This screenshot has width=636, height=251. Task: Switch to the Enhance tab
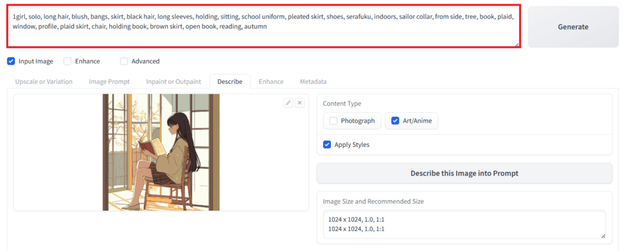[271, 81]
